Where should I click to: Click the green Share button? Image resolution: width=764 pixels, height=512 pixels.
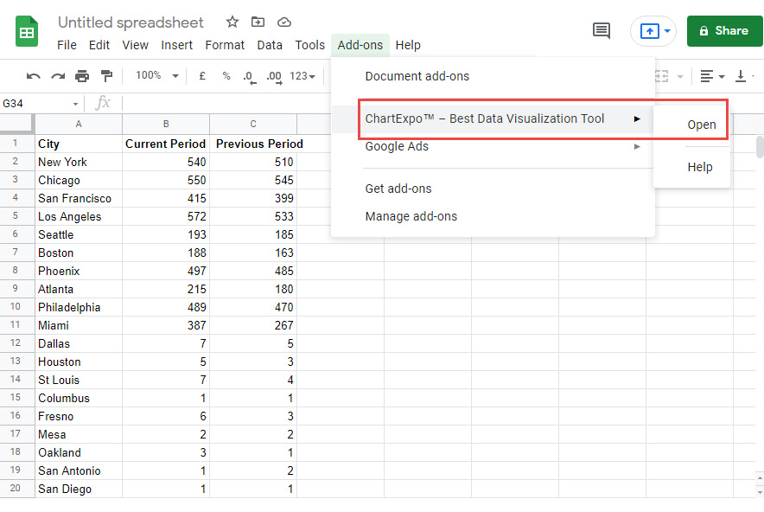(724, 31)
